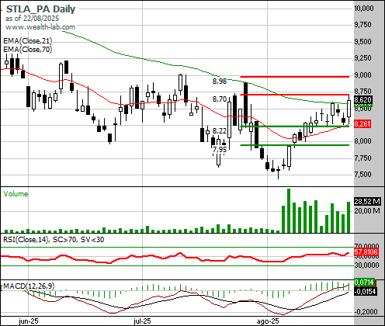Select the MACD(12,26,9) indicator label
This screenshot has height=326, width=385.
(x=29, y=286)
